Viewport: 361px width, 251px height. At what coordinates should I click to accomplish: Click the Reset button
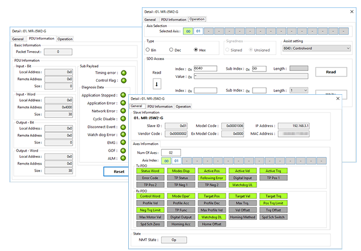(116, 171)
